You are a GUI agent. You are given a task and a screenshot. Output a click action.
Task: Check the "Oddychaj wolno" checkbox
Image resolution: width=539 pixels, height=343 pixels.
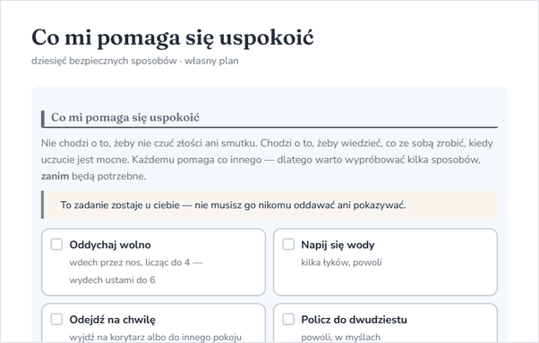[x=56, y=245]
